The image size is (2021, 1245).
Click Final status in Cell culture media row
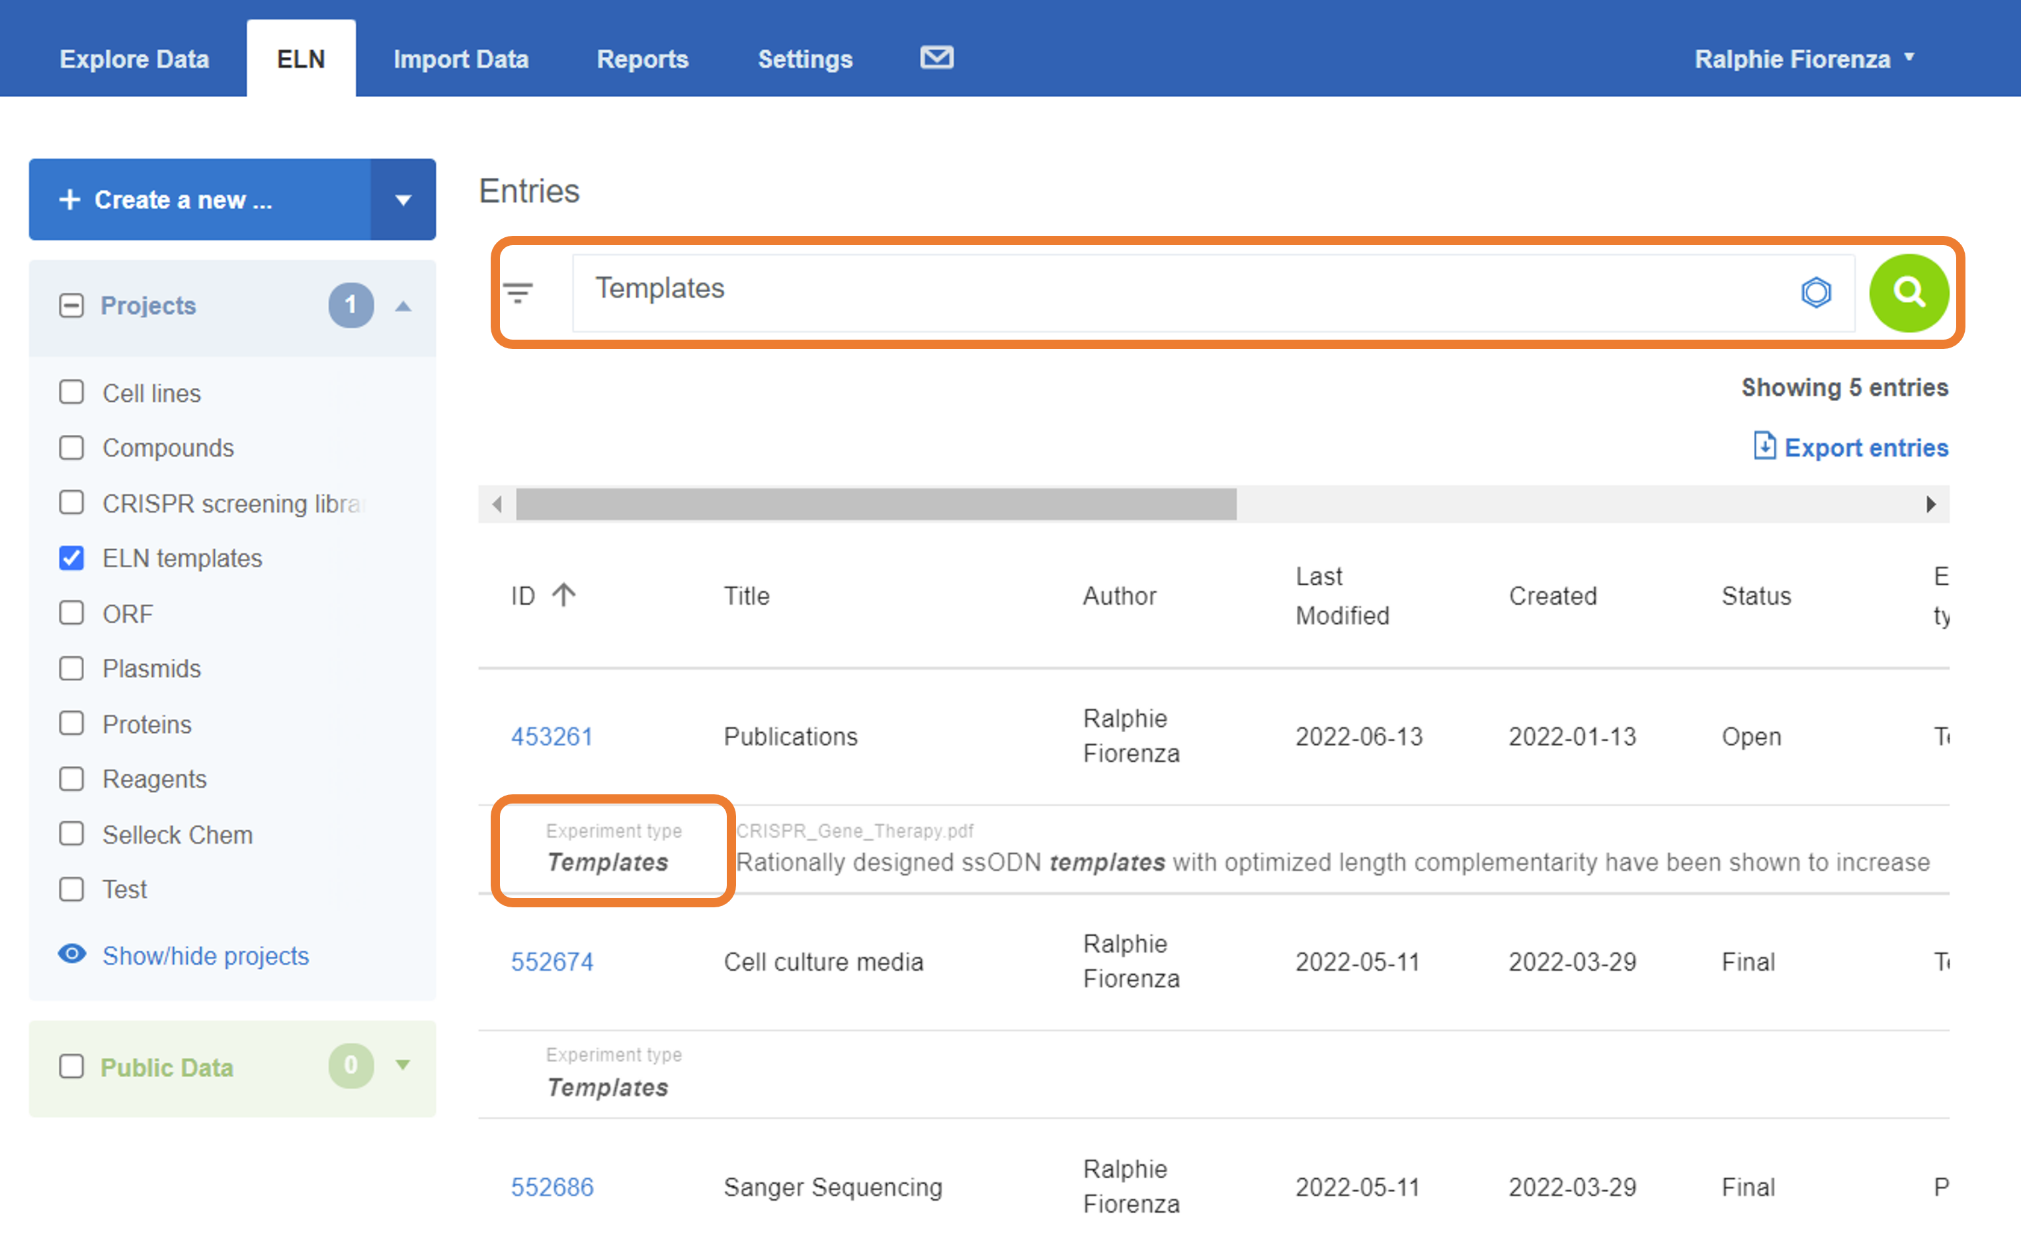click(x=1747, y=962)
